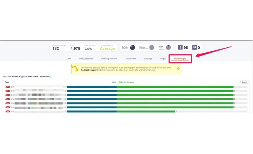The image size is (253, 154).
Task: Click the blue links bar in row 1
Action: [92, 87]
